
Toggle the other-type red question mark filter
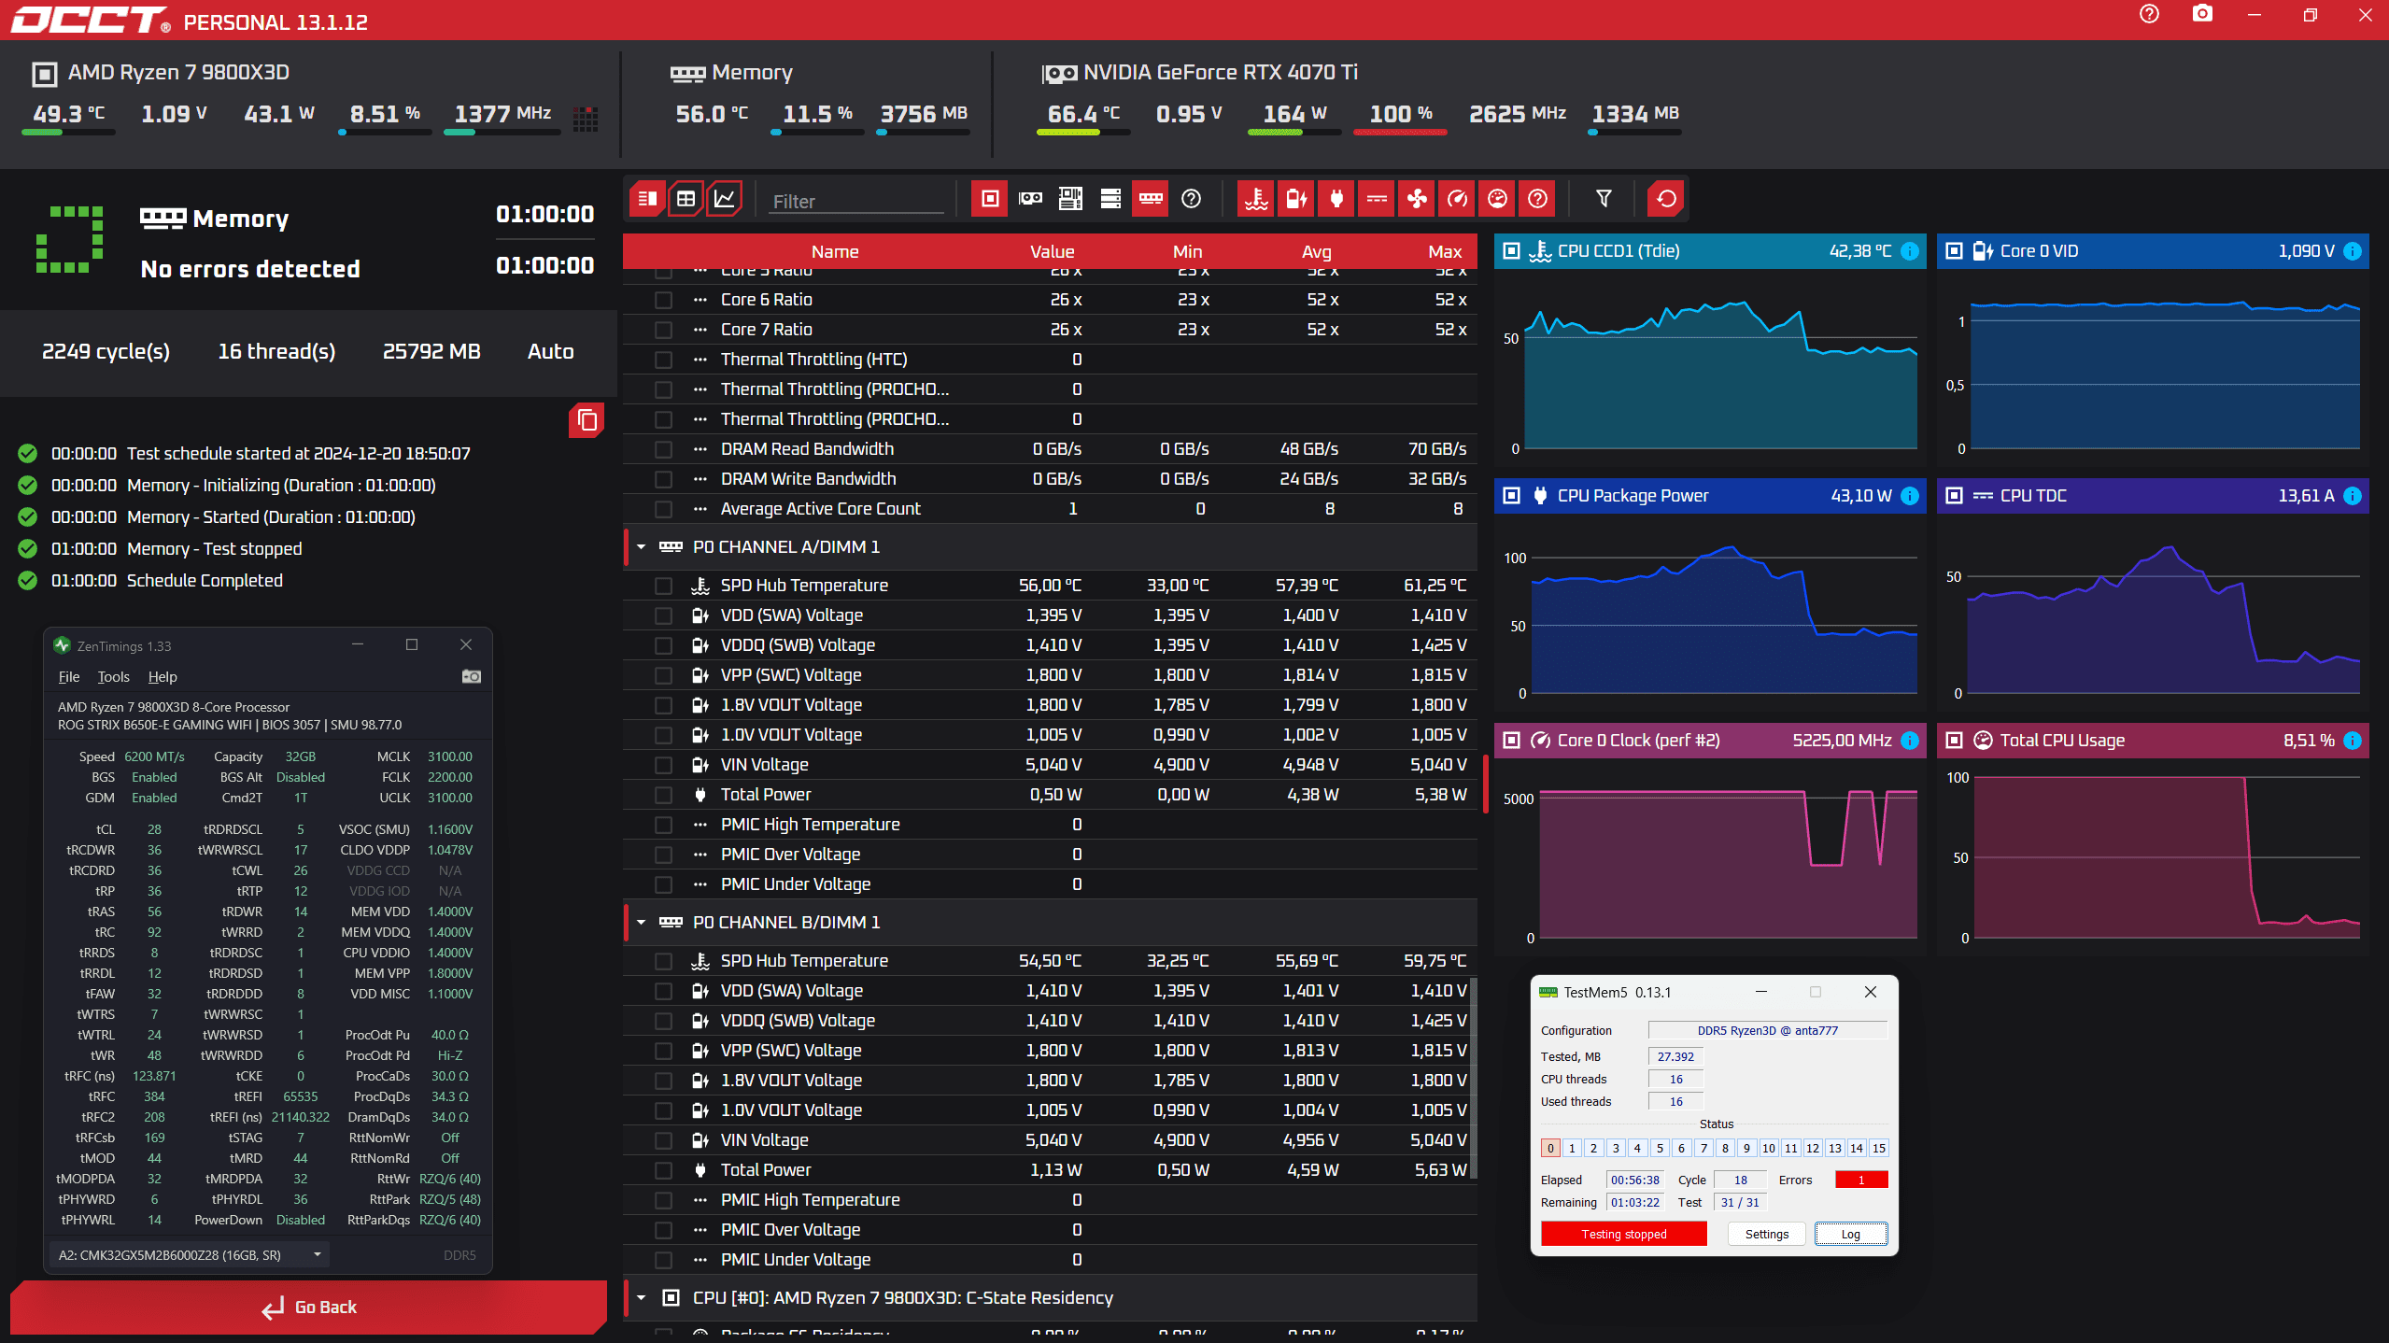(1537, 199)
